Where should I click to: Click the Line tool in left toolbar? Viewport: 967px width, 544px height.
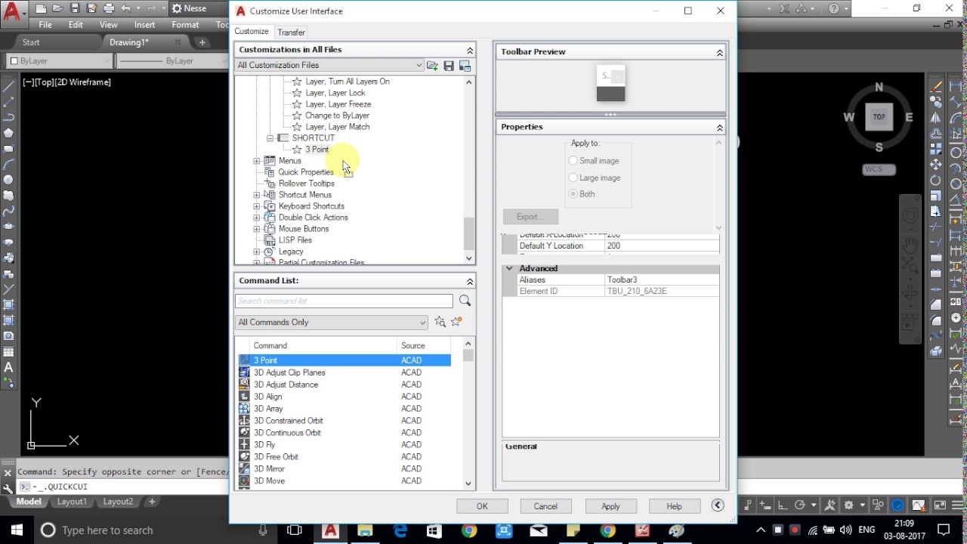(x=8, y=85)
